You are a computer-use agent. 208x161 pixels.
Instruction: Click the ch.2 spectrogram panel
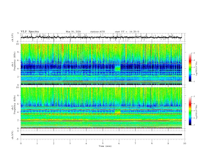coord(101,108)
